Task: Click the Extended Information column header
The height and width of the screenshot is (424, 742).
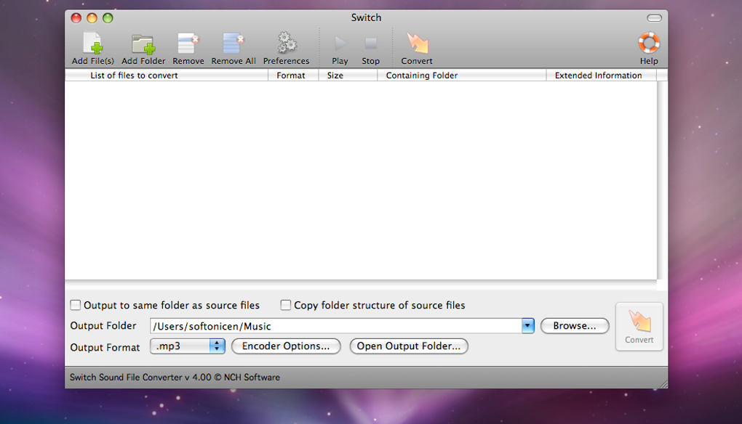Action: point(602,75)
